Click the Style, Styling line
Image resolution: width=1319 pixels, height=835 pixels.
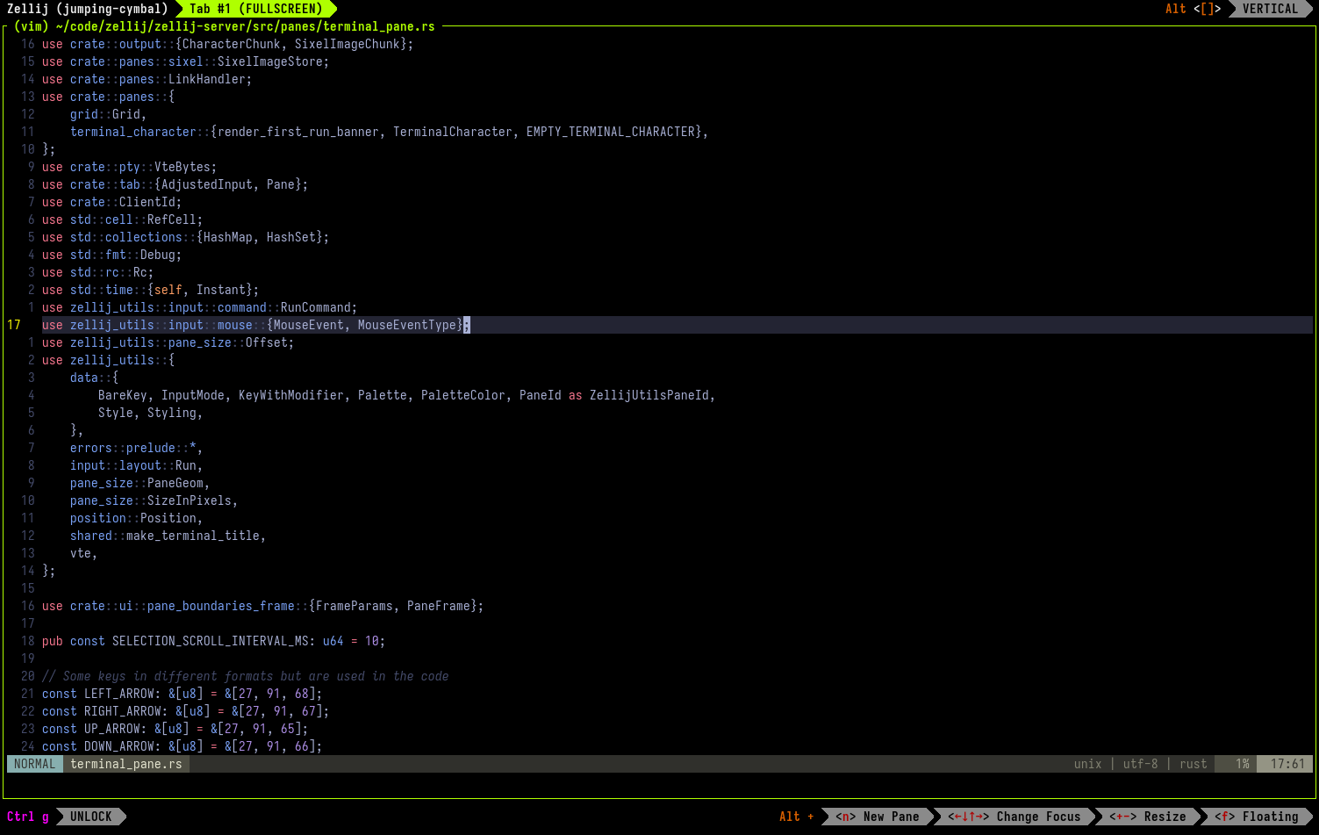pyautogui.click(x=151, y=413)
